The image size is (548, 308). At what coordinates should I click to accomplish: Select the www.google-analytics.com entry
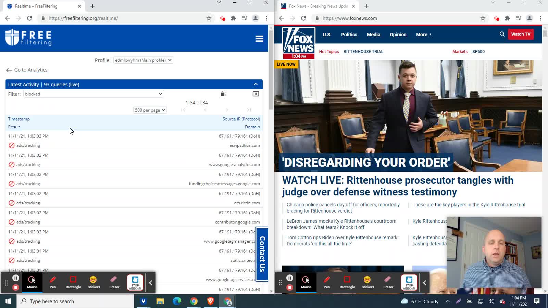(134, 160)
